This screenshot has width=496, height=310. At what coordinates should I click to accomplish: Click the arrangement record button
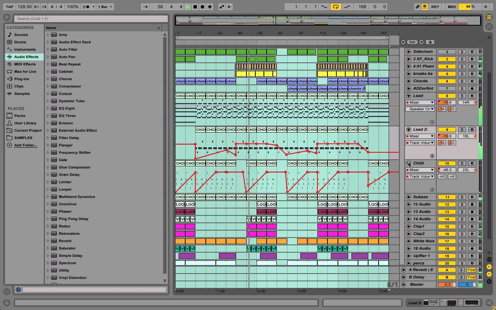202,7
